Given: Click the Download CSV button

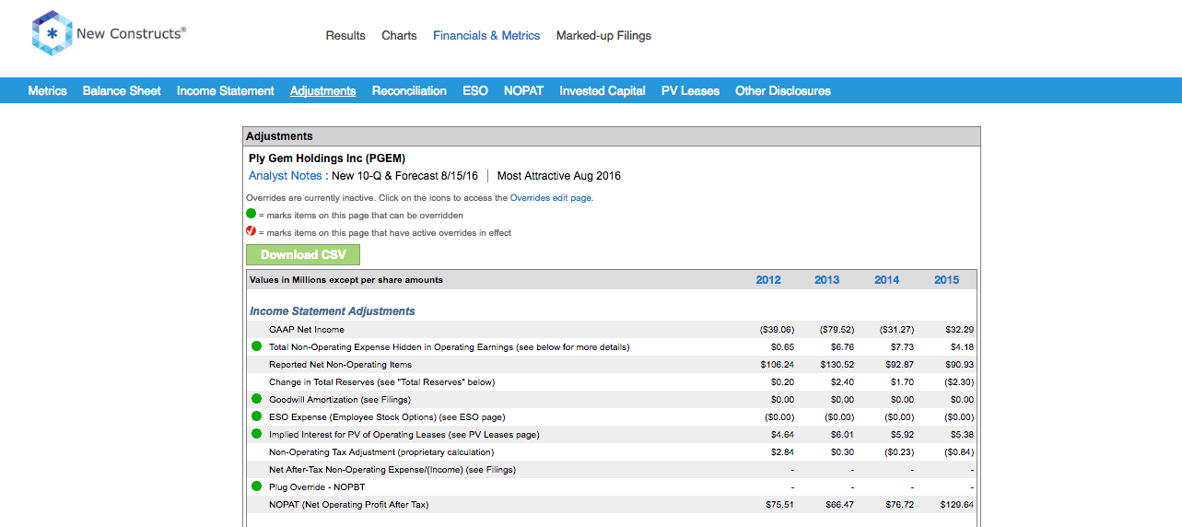Looking at the screenshot, I should point(303,254).
